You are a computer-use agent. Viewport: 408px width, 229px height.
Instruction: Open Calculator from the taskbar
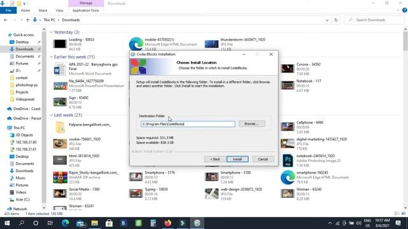[153, 223]
